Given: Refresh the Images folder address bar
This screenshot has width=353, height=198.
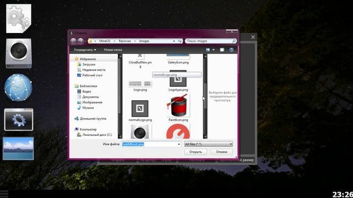Looking at the screenshot, I should click(x=180, y=41).
